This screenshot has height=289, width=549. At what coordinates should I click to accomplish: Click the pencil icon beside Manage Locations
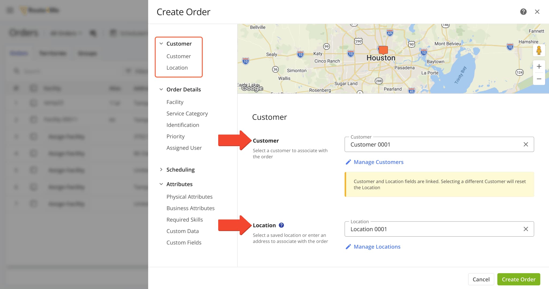coord(348,246)
